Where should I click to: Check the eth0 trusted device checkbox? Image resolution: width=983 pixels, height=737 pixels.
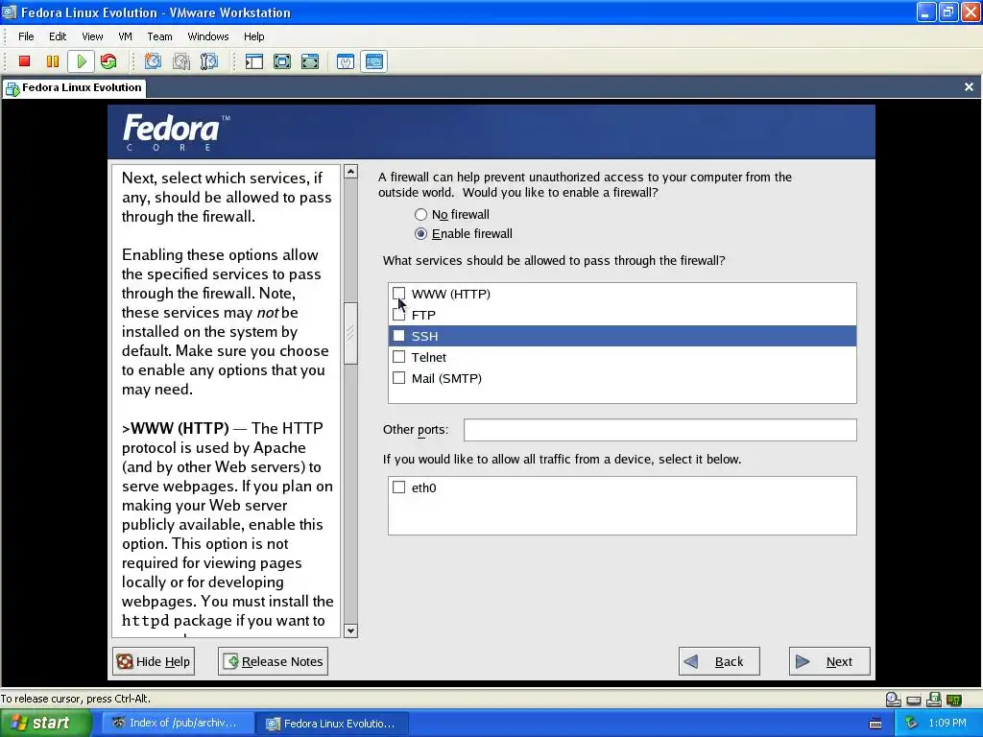point(398,487)
